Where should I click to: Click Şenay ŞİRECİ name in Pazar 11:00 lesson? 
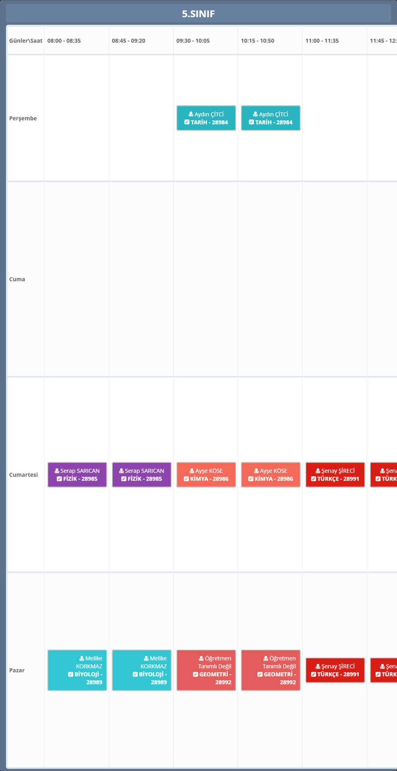[x=338, y=666]
